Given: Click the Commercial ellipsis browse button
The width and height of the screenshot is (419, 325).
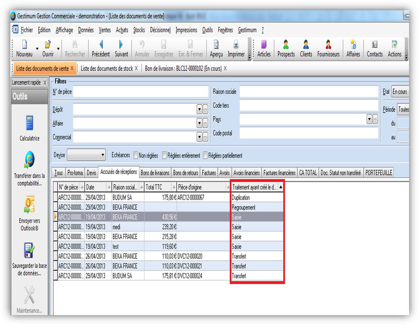Looking at the screenshot, I should (x=205, y=137).
